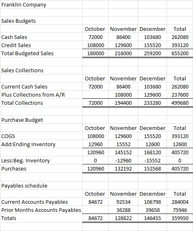Select October ending inventory 12960
Screen dimensions: 193x231
(95, 144)
